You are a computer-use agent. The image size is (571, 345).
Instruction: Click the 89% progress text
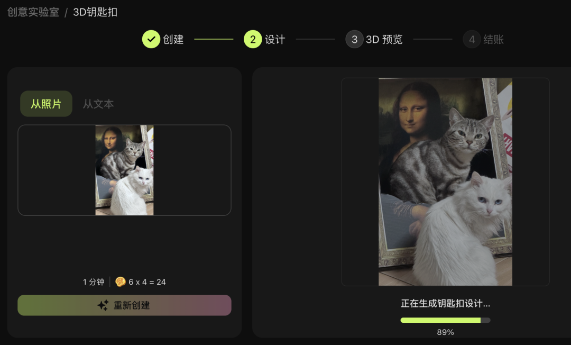click(x=445, y=332)
